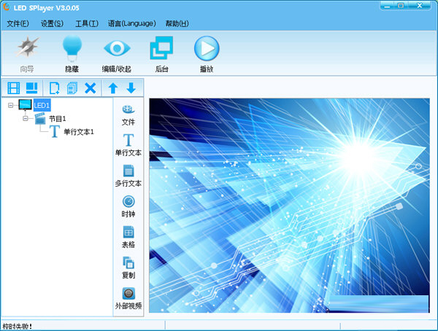
Task: Select 单行文本1 in the tree
Action: coord(78,132)
